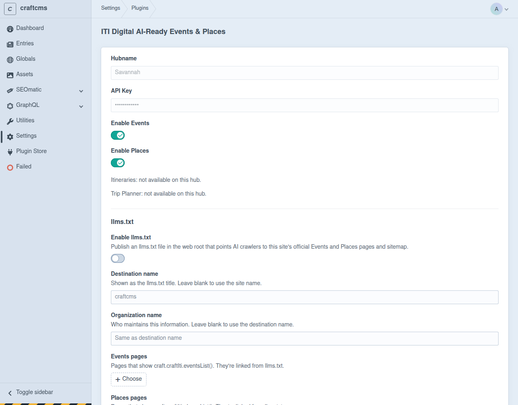518x405 pixels.
Task: Click the Failed jobs red circle icon
Action: (10, 167)
